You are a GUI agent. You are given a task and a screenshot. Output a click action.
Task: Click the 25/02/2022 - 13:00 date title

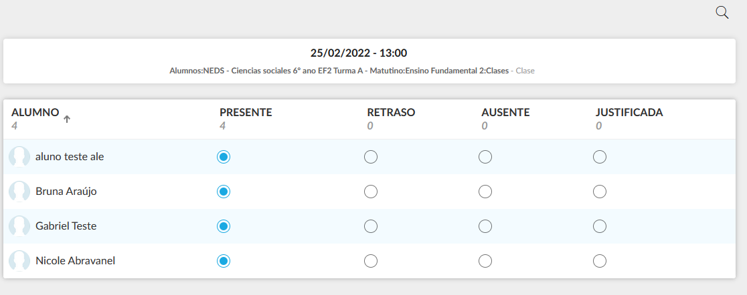[x=359, y=53]
